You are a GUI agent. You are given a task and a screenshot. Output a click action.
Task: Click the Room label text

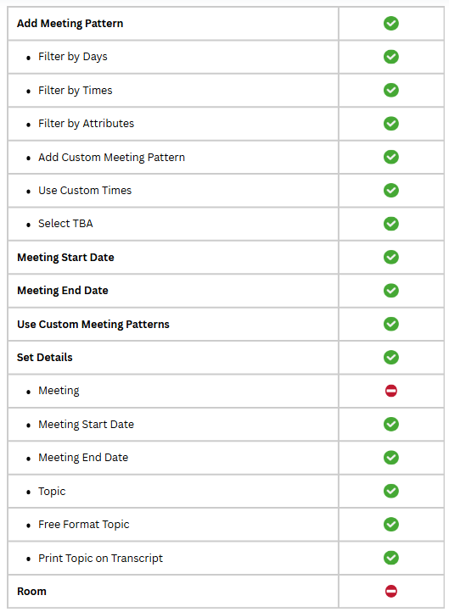(31, 592)
